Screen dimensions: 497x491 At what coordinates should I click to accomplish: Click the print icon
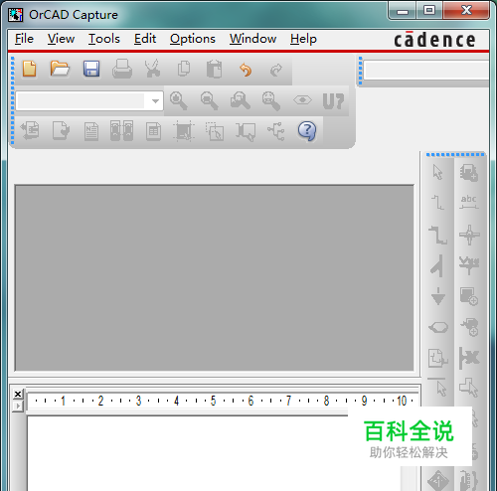click(122, 69)
